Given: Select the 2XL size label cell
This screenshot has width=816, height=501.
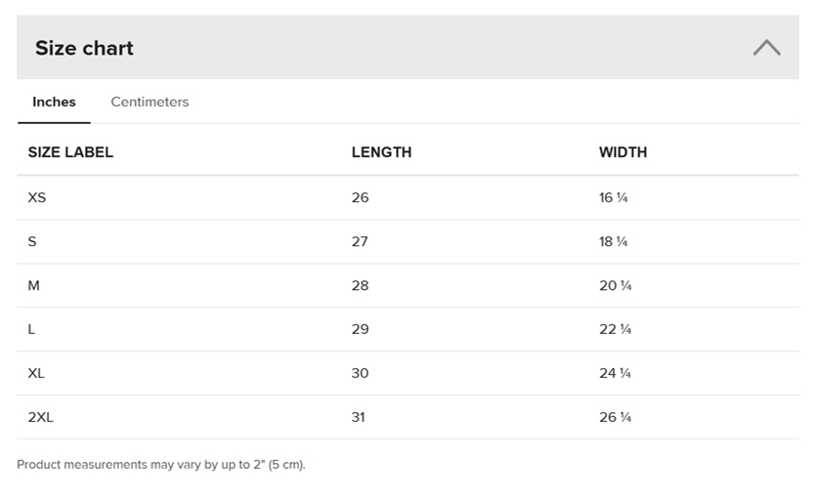Looking at the screenshot, I should 41,417.
